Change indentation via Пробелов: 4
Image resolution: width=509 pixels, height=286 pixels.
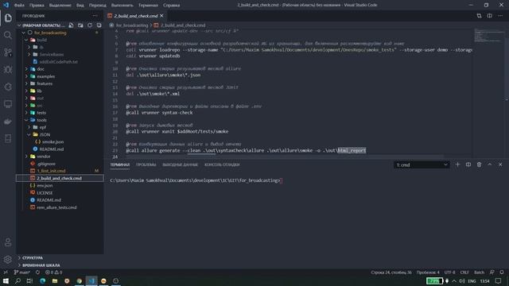(x=428, y=272)
